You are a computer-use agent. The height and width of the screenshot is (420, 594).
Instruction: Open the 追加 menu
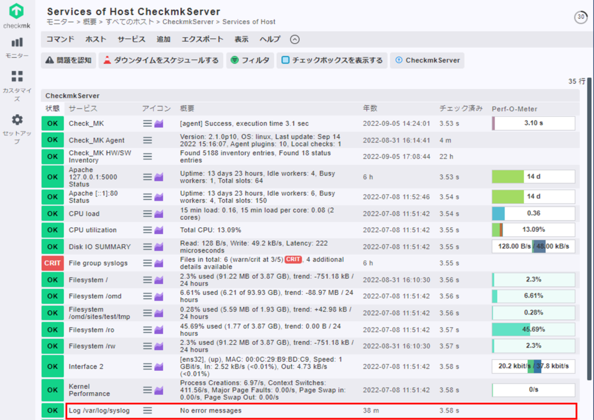(x=164, y=39)
